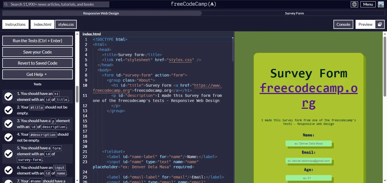The width and height of the screenshot is (387, 183).
Task: Click the checkmark icon beside test 1
Action: 8,97
